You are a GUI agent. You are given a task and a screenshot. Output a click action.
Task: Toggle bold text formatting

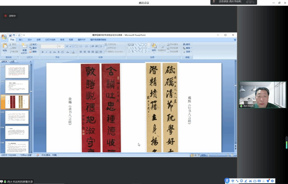[x=43, y=52]
